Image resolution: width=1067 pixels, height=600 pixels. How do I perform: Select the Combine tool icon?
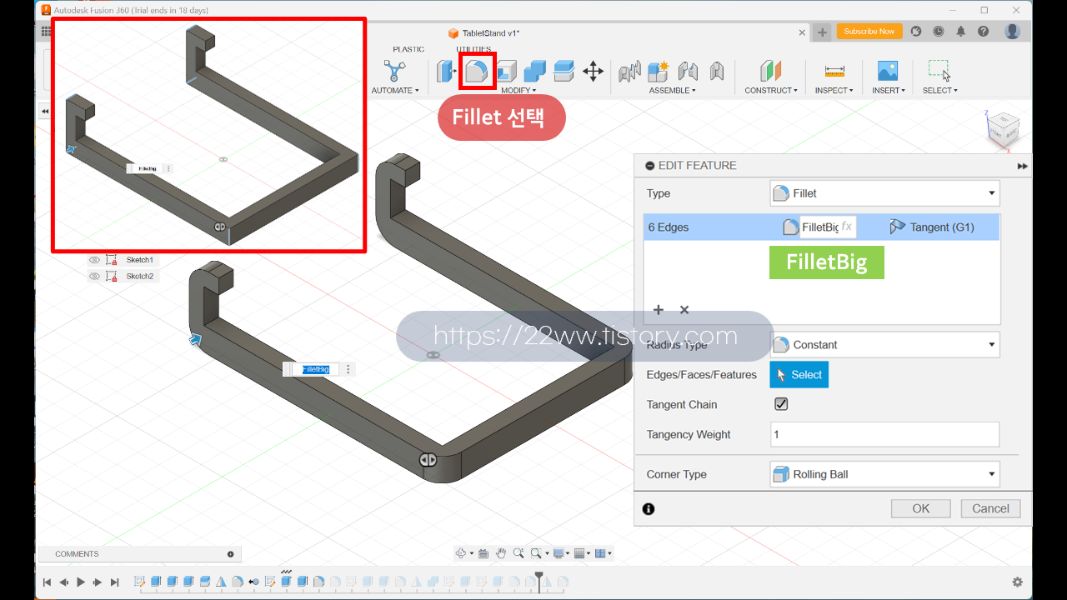coord(535,72)
